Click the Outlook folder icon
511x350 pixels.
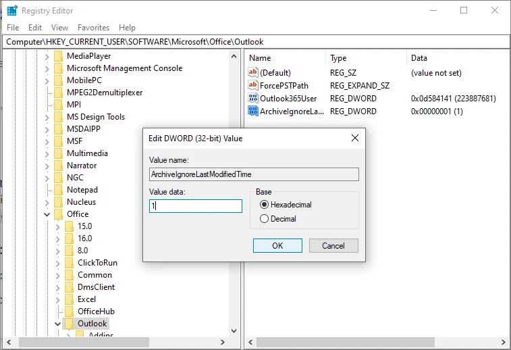click(x=70, y=324)
